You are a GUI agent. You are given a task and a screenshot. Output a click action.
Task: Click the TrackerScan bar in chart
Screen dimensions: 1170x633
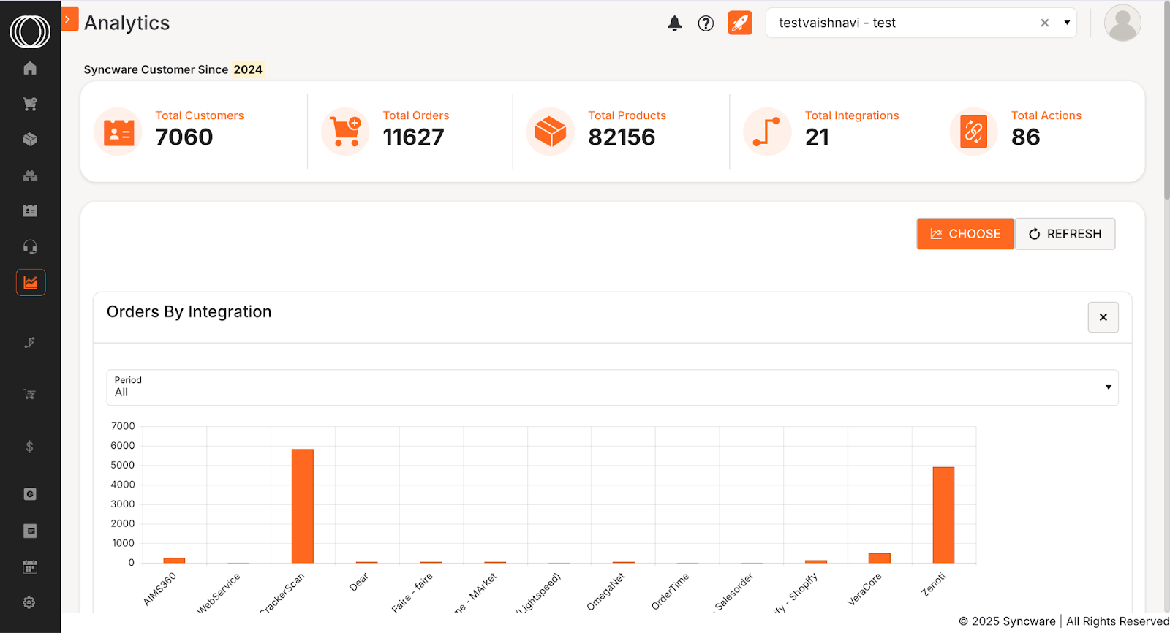pos(303,506)
